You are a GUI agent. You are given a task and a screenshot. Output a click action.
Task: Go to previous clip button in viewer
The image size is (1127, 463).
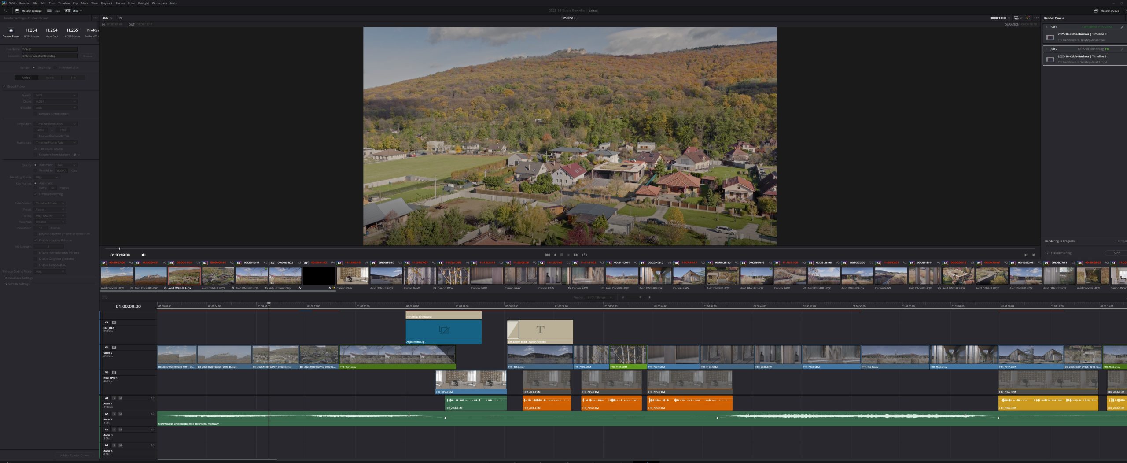1033,255
